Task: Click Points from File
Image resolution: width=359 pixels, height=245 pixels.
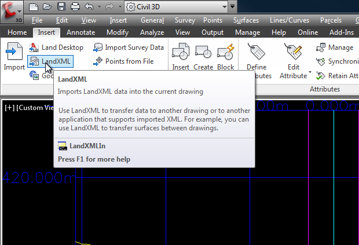Action: tap(123, 61)
